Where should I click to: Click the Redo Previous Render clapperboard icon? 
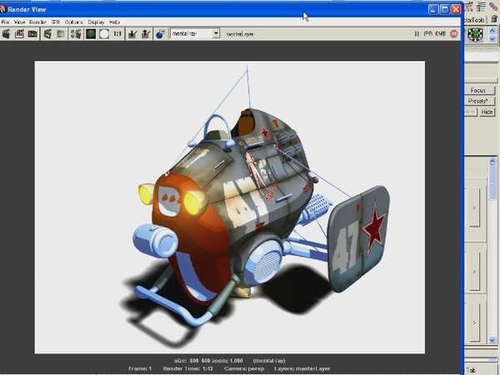click(x=6, y=34)
